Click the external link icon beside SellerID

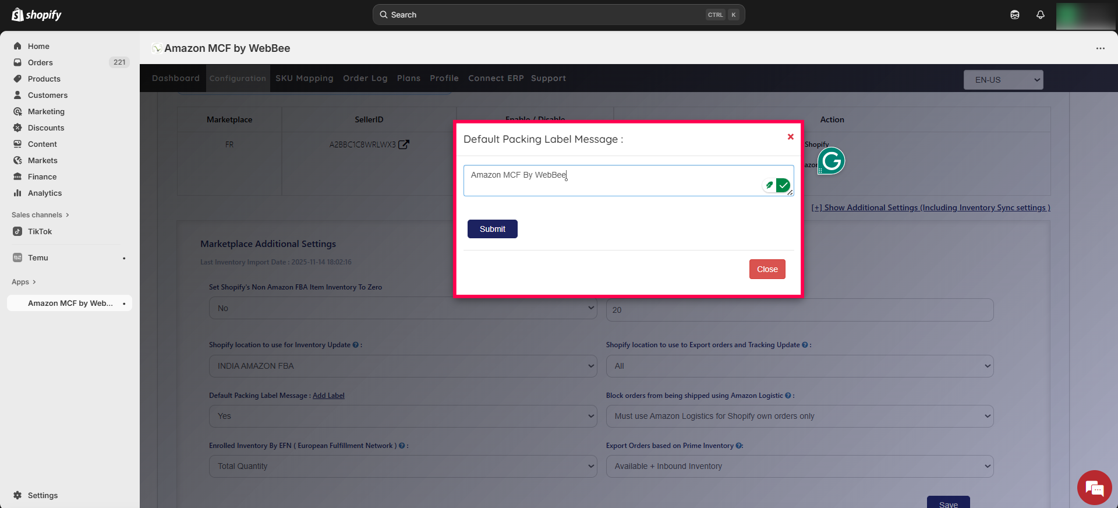404,144
